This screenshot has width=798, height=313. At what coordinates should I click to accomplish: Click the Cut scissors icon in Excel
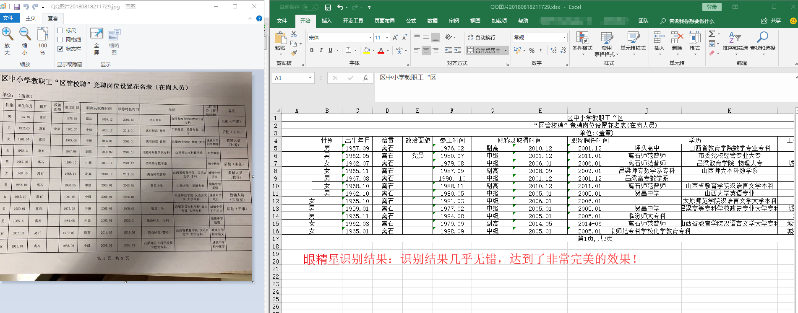click(294, 34)
